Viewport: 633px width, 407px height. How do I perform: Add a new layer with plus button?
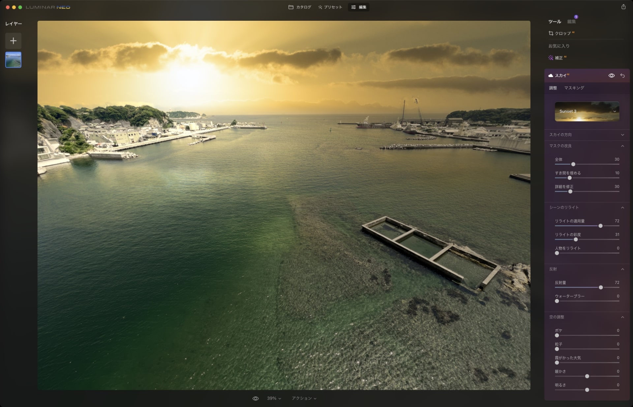(13, 41)
